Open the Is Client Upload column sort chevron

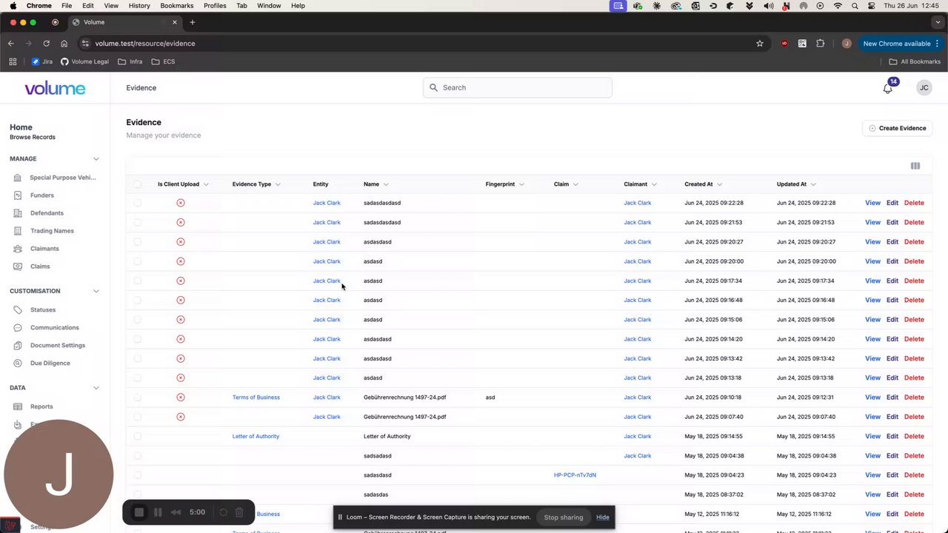coord(206,184)
